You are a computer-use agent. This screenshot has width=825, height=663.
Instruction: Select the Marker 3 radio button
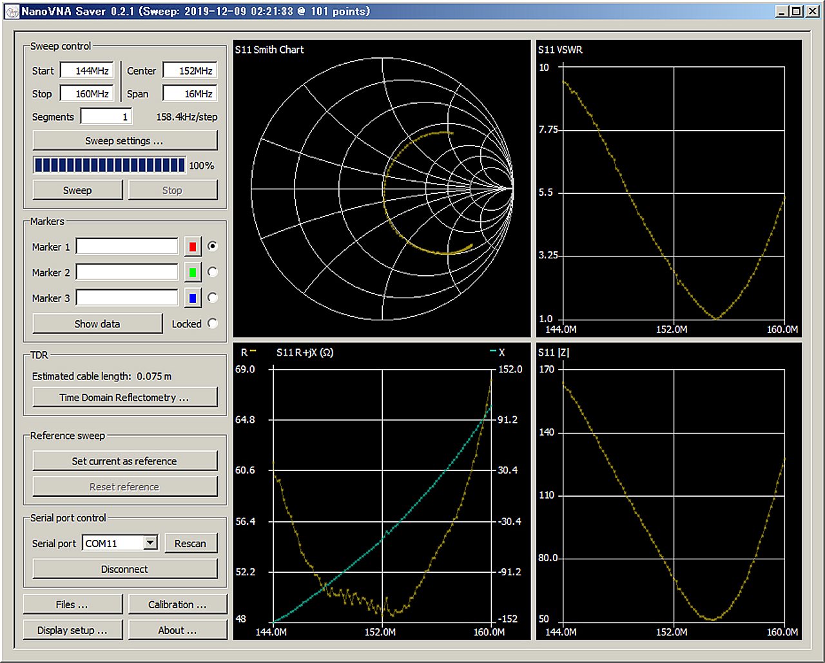[x=213, y=298]
